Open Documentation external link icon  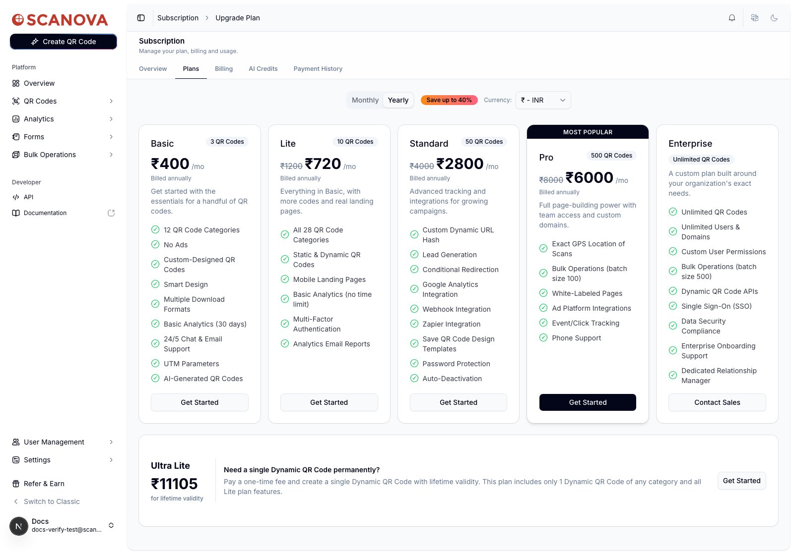pyautogui.click(x=111, y=213)
